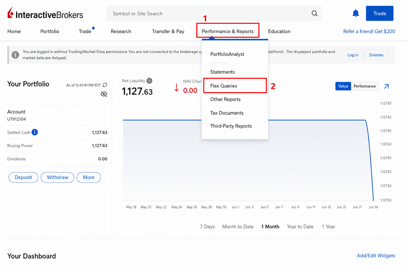Click the Settled Cash info icon
This screenshot has width=408, height=272.
click(x=35, y=132)
